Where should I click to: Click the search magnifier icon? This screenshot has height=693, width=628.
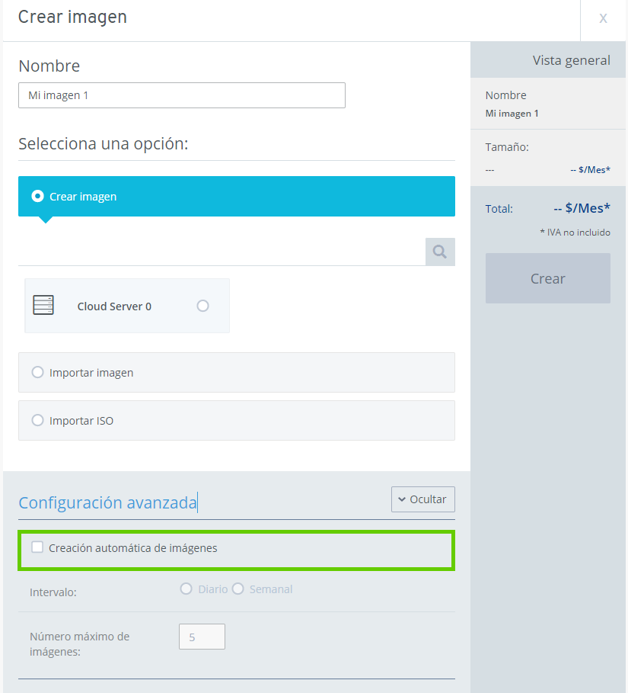point(440,252)
